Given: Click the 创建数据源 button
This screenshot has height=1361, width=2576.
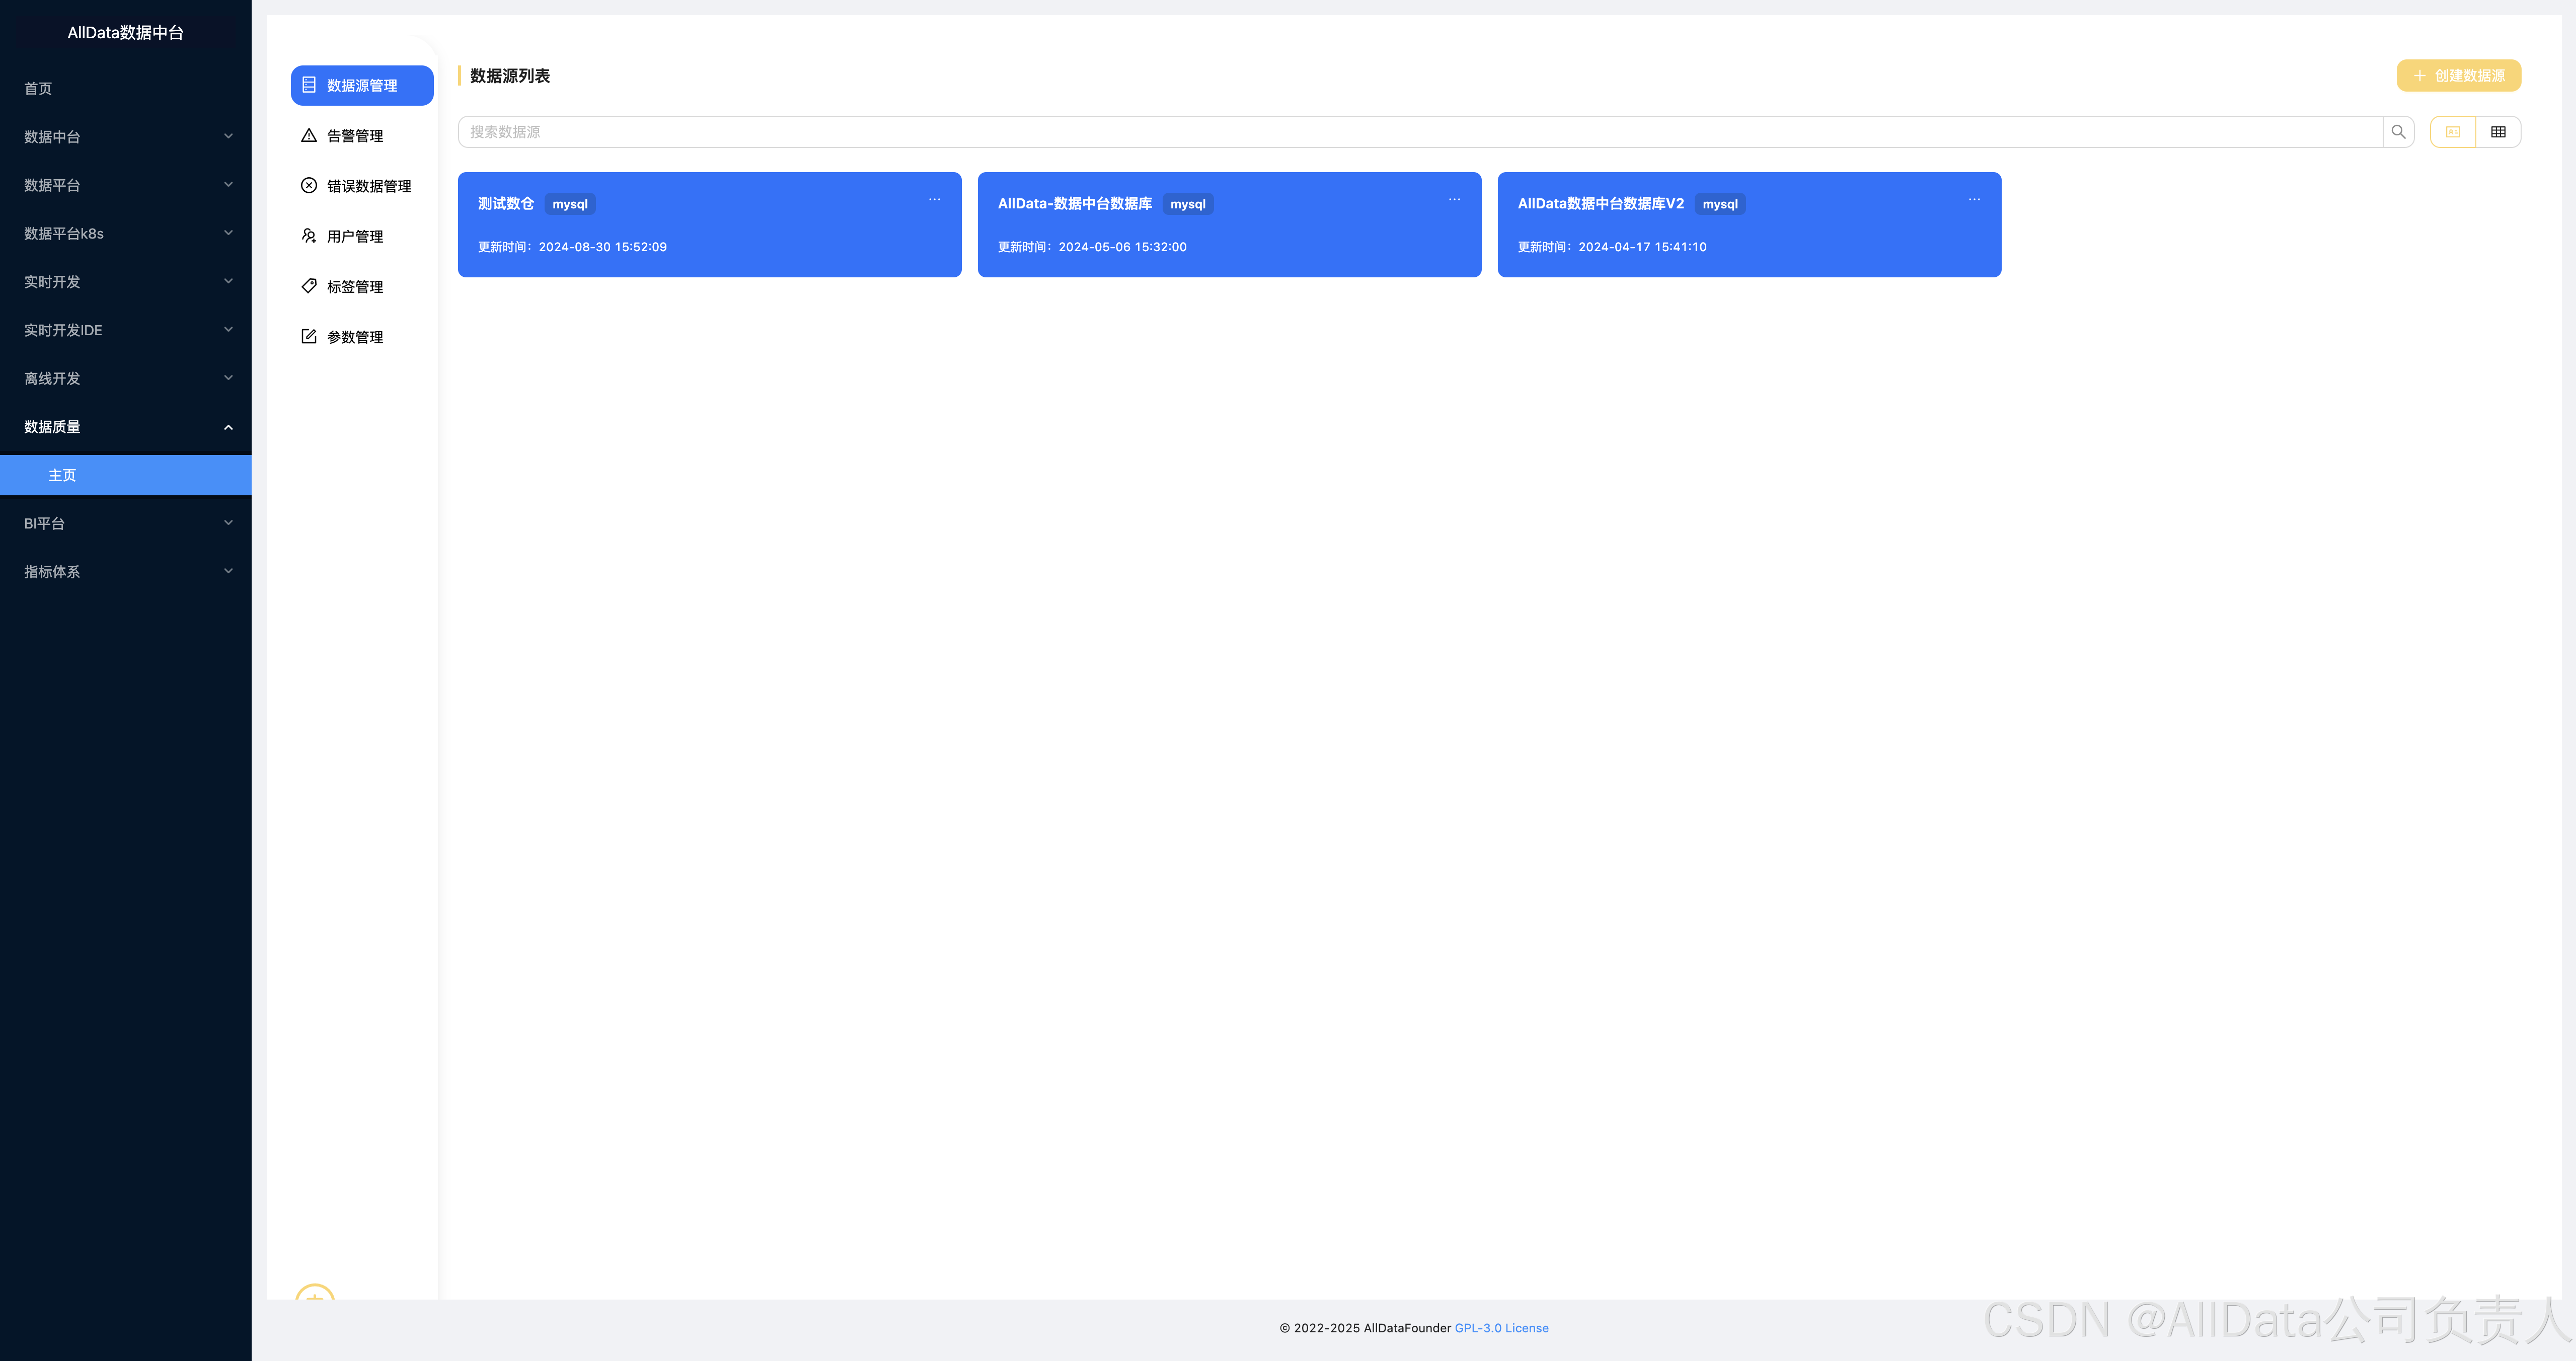Looking at the screenshot, I should click(x=2458, y=76).
